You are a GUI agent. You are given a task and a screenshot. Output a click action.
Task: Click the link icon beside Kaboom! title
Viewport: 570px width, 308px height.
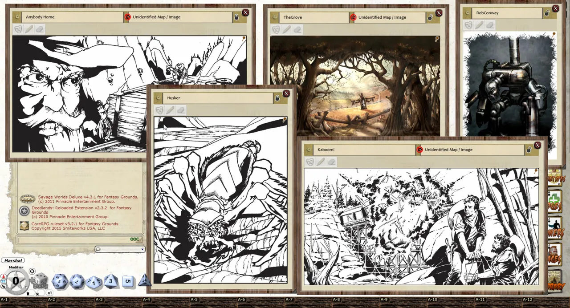[x=309, y=150]
